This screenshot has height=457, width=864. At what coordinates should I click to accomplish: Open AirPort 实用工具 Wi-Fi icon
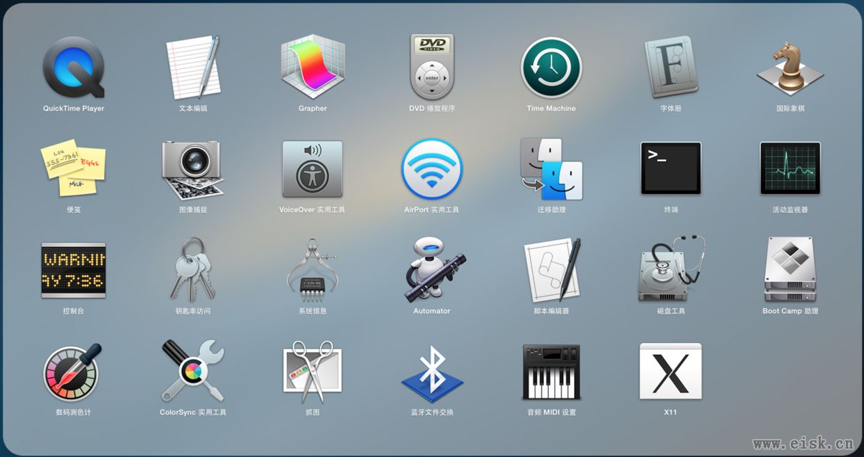click(x=432, y=169)
